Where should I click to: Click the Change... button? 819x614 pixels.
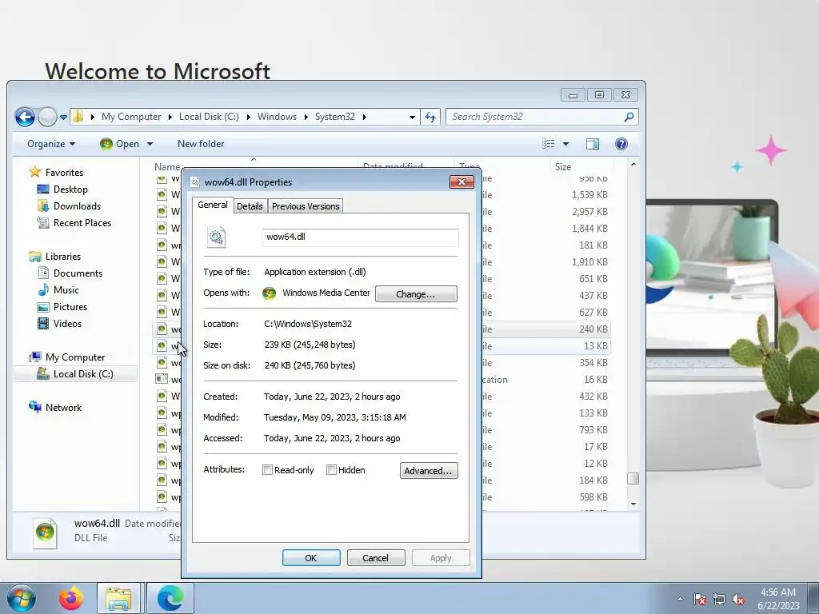(x=416, y=294)
